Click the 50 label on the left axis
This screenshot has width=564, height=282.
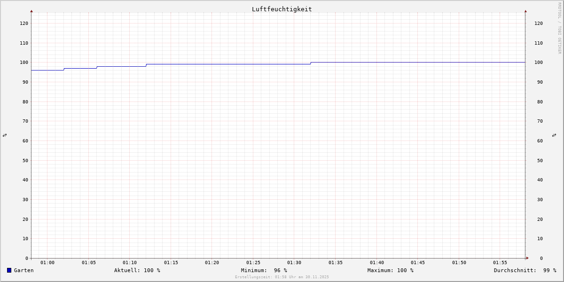coord(25,160)
